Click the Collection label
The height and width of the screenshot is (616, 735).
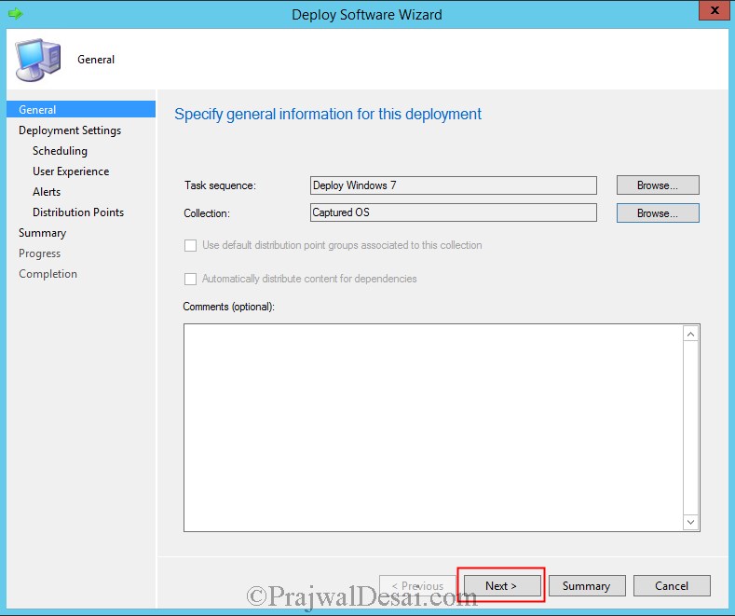point(207,213)
